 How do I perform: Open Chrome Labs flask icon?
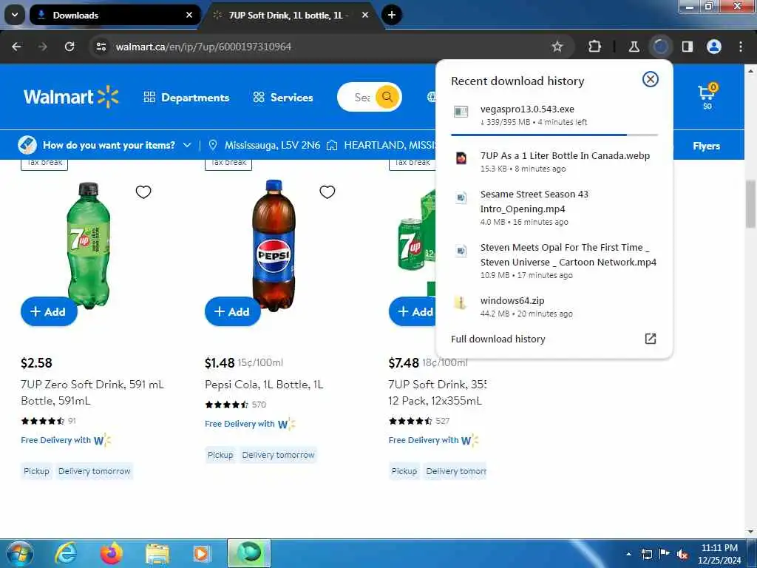634,47
